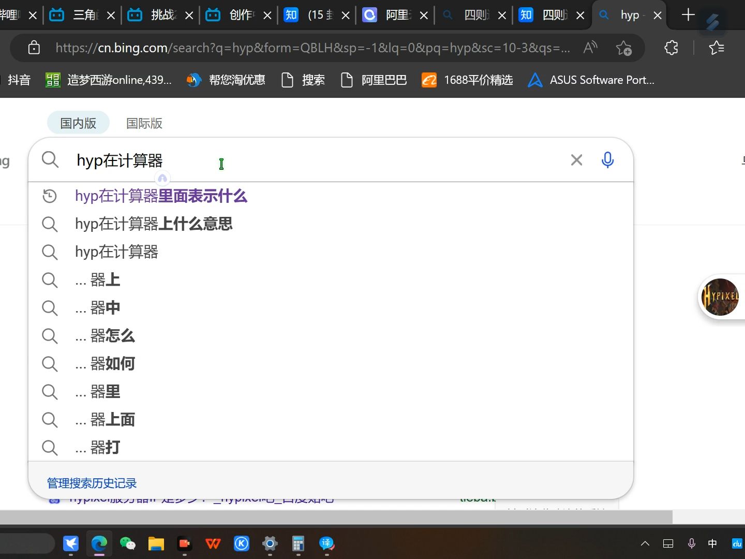Image resolution: width=745 pixels, height=559 pixels.
Task: Open 搜索 bookmark
Action: pyautogui.click(x=303, y=80)
